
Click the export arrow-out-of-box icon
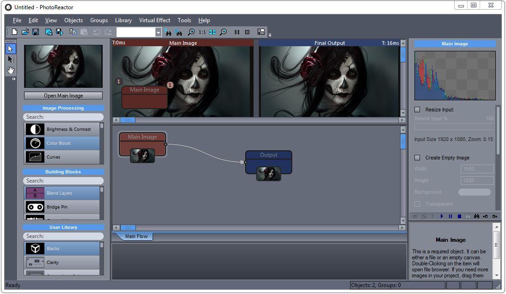tap(494, 216)
